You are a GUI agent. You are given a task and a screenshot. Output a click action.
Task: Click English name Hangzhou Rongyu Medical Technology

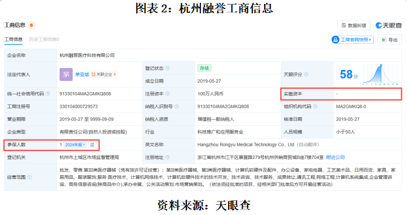point(245,145)
